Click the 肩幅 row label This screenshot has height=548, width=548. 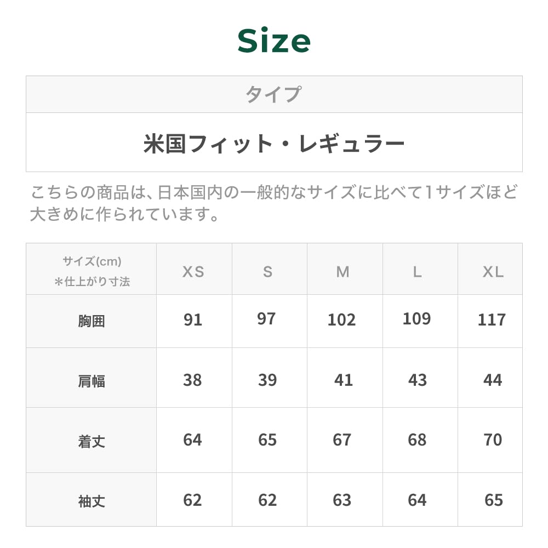pyautogui.click(x=92, y=381)
